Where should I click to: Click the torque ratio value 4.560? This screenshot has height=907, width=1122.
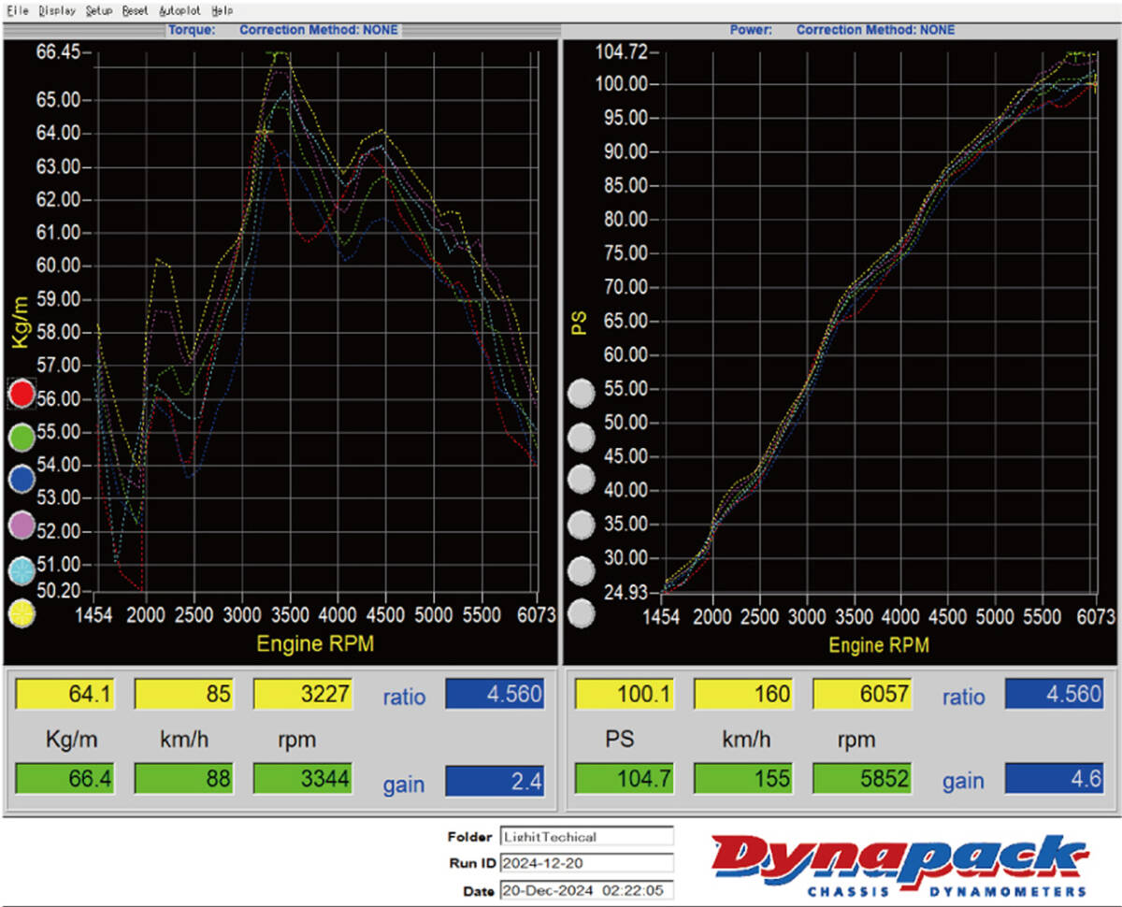tap(495, 694)
